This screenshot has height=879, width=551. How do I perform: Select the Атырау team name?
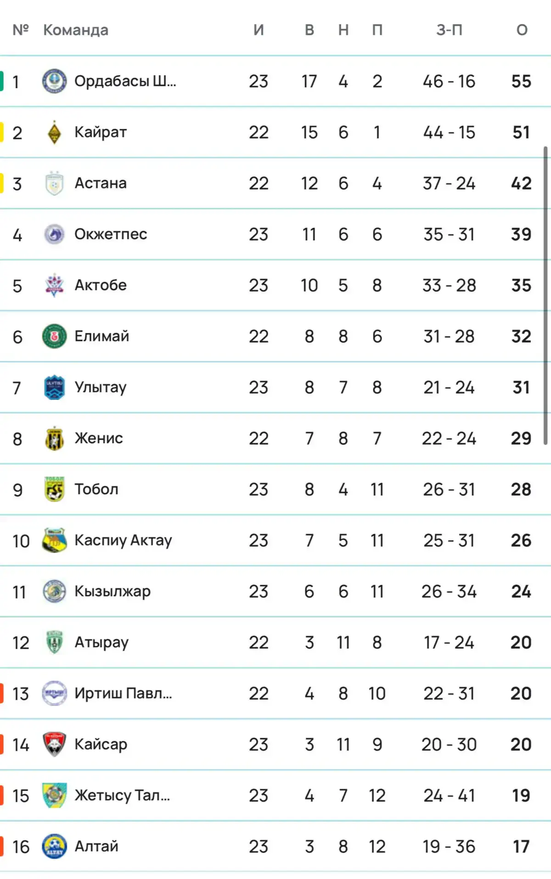[x=102, y=642]
